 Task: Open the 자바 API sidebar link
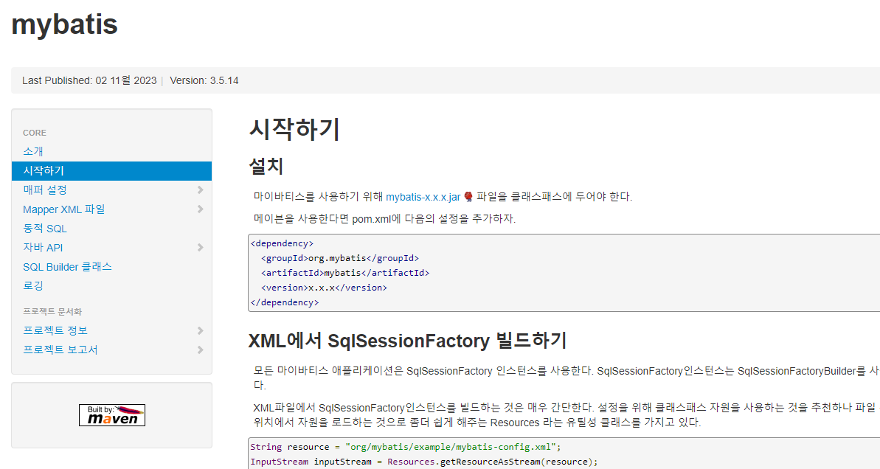(43, 247)
